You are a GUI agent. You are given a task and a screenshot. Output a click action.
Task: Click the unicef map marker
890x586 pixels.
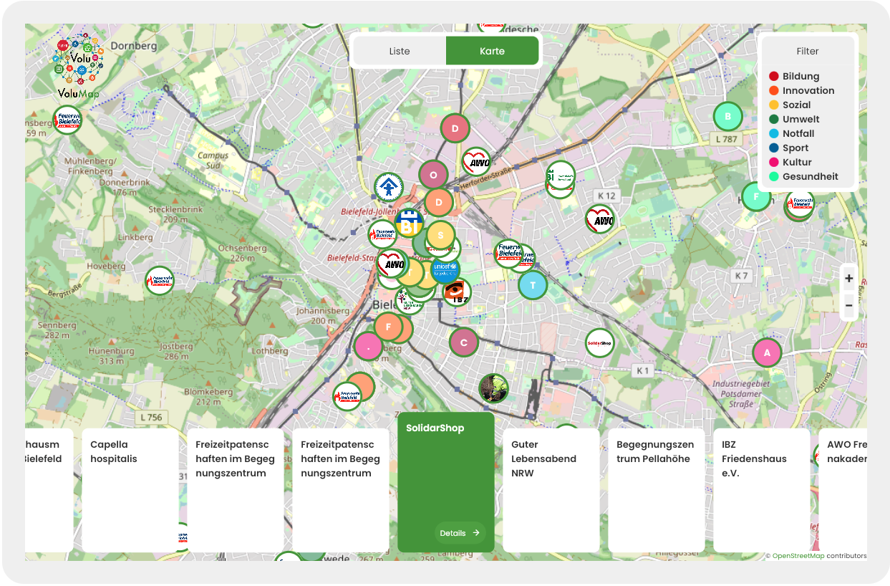(x=445, y=269)
